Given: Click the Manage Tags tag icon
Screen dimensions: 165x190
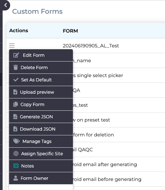Looking at the screenshot, I should point(16,141).
